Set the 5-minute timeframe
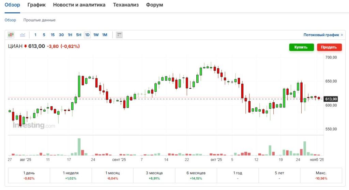This screenshot has width=349, height=190. click(x=44, y=35)
